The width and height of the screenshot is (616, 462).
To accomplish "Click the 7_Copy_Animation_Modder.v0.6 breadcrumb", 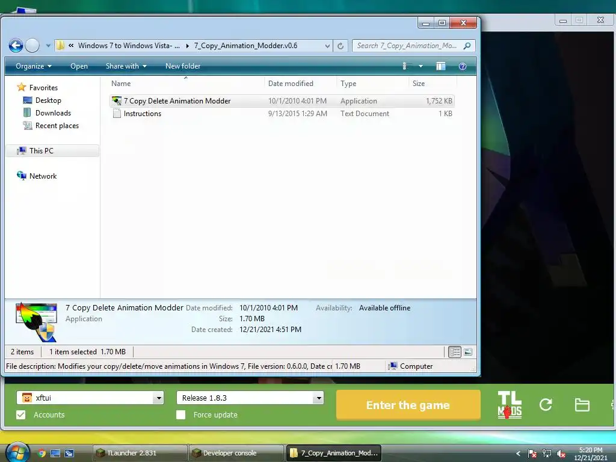I will coord(245,46).
